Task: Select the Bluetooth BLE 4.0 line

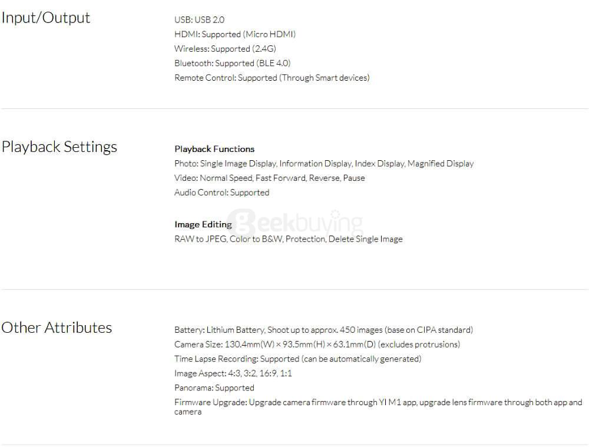Action: pos(232,63)
